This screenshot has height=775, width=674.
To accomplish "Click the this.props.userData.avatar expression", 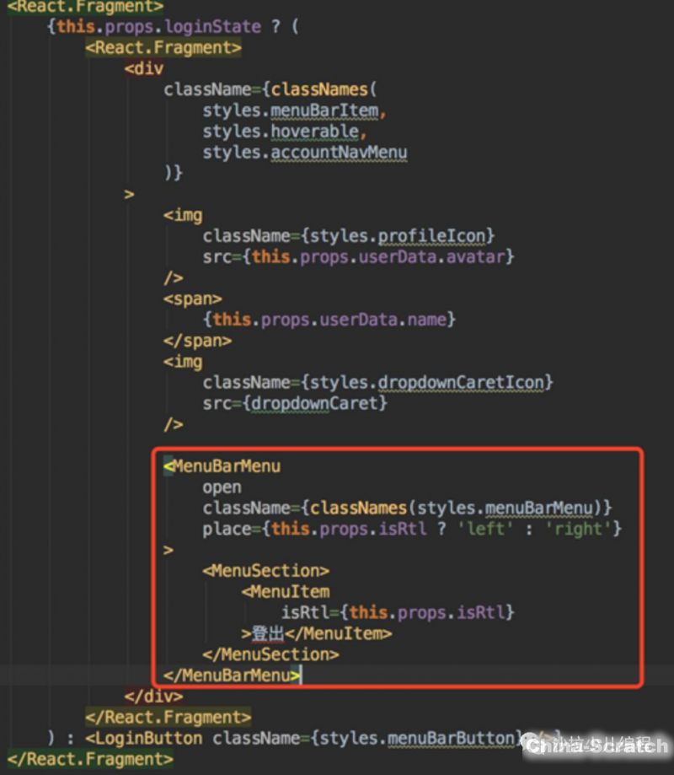I will pos(379,256).
